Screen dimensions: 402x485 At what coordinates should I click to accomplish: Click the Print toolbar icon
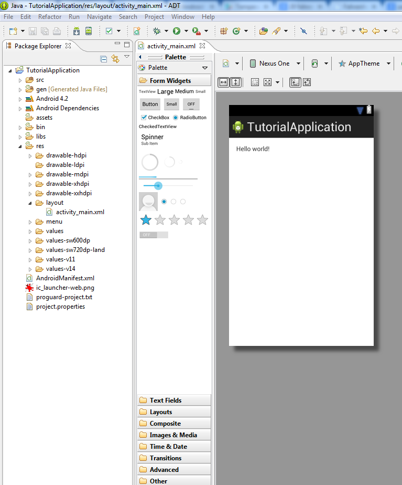[x=57, y=31]
